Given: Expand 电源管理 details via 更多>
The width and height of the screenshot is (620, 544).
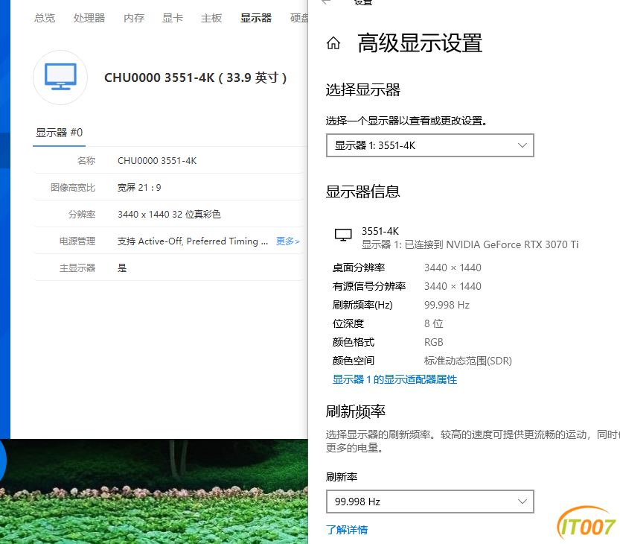Looking at the screenshot, I should (x=287, y=241).
